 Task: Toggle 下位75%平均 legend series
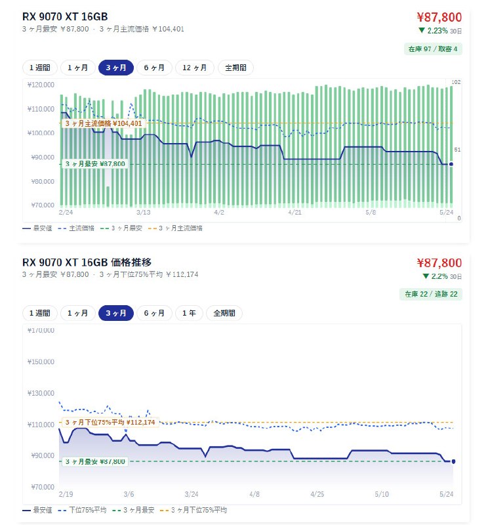tap(83, 510)
